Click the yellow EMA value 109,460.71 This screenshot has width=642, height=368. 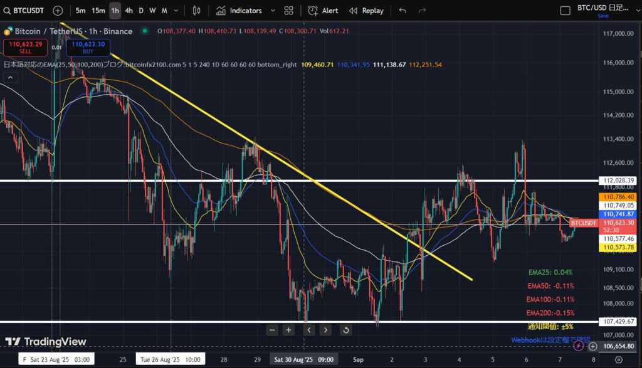[x=317, y=65]
